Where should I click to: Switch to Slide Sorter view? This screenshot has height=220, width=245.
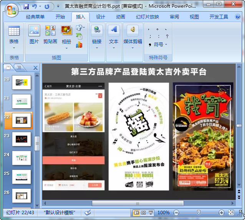coord(144,213)
